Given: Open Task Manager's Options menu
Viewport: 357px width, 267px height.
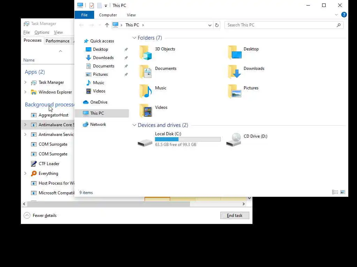Looking at the screenshot, I should pyautogui.click(x=42, y=32).
